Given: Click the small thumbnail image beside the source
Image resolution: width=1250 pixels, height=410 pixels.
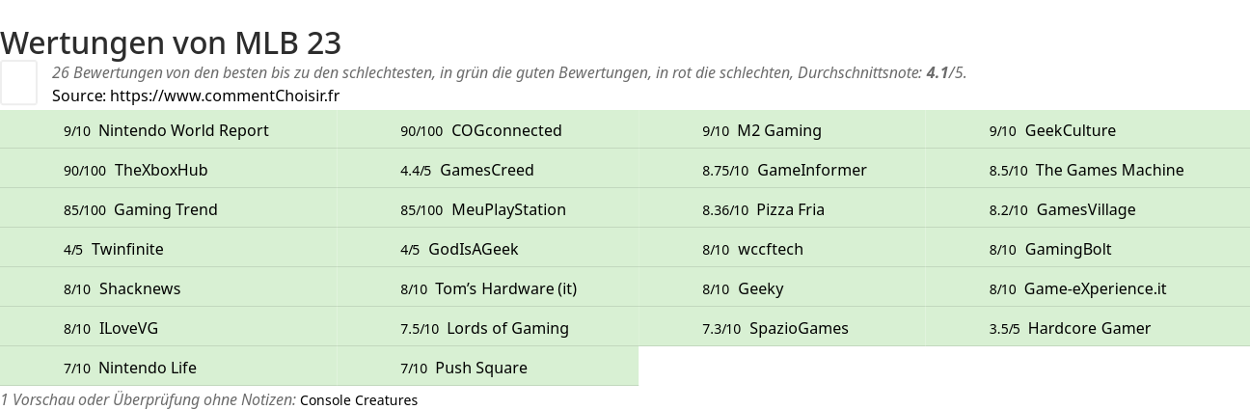Looking at the screenshot, I should 18,82.
